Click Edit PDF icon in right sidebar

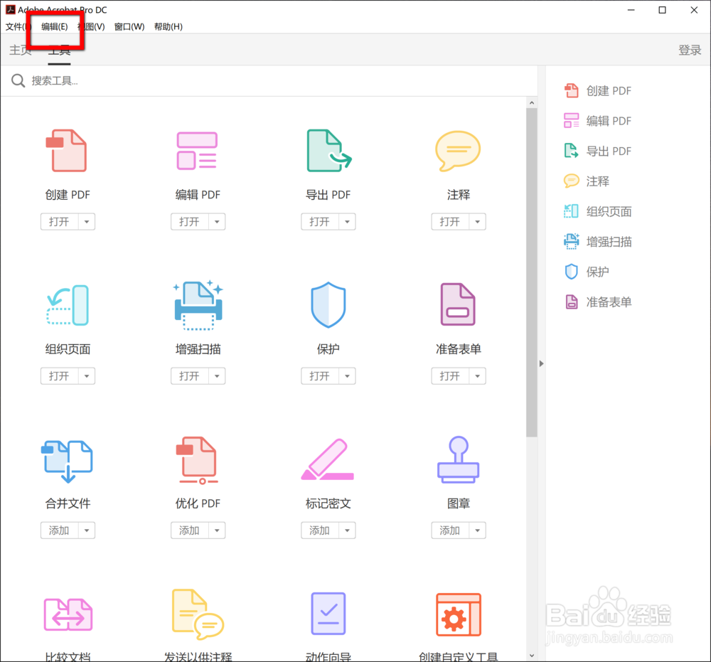click(572, 121)
